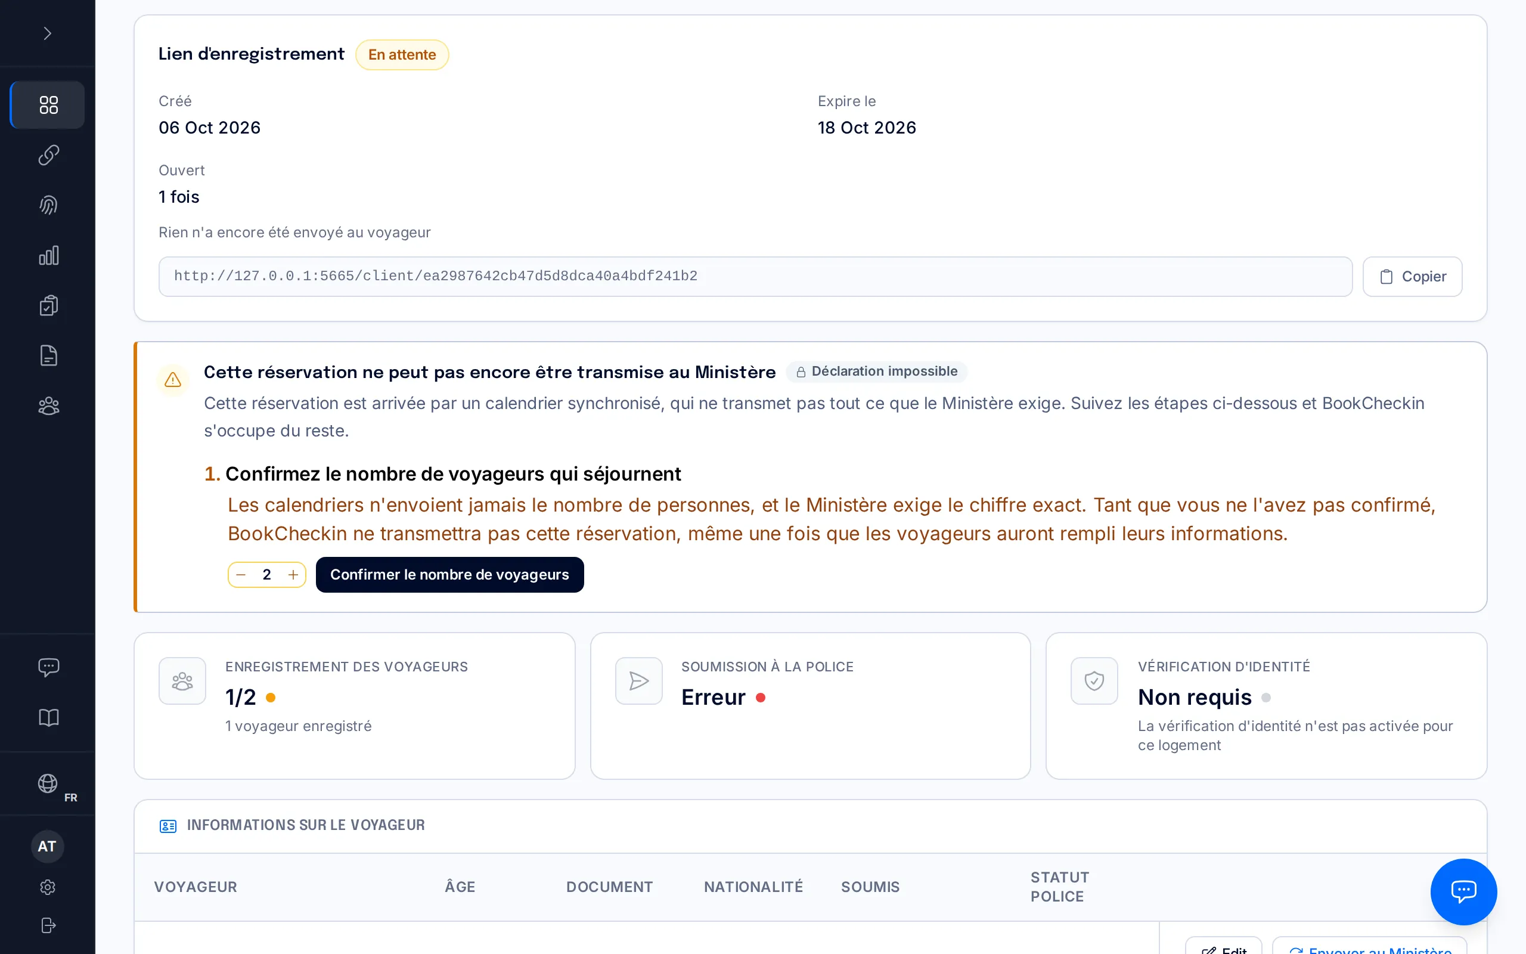This screenshot has height=954, width=1526.
Task: Click Confirmer le nombre de voyageurs
Action: (x=449, y=575)
